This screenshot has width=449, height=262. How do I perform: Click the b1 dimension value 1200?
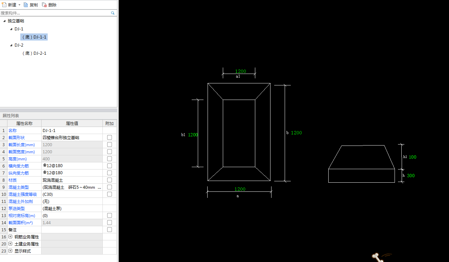[x=193, y=135]
